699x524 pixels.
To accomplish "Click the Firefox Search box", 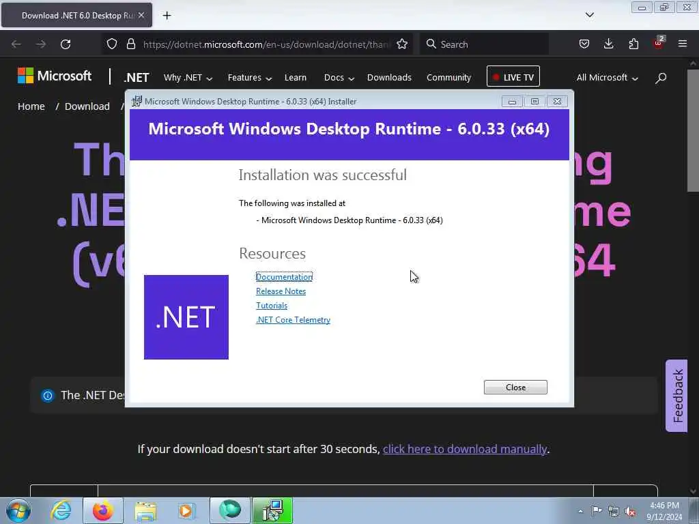I will pyautogui.click(x=484, y=44).
